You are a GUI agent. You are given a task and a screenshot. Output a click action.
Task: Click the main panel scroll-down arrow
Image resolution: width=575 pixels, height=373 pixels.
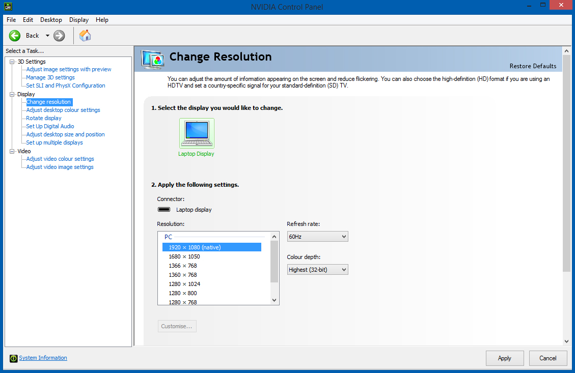click(566, 341)
